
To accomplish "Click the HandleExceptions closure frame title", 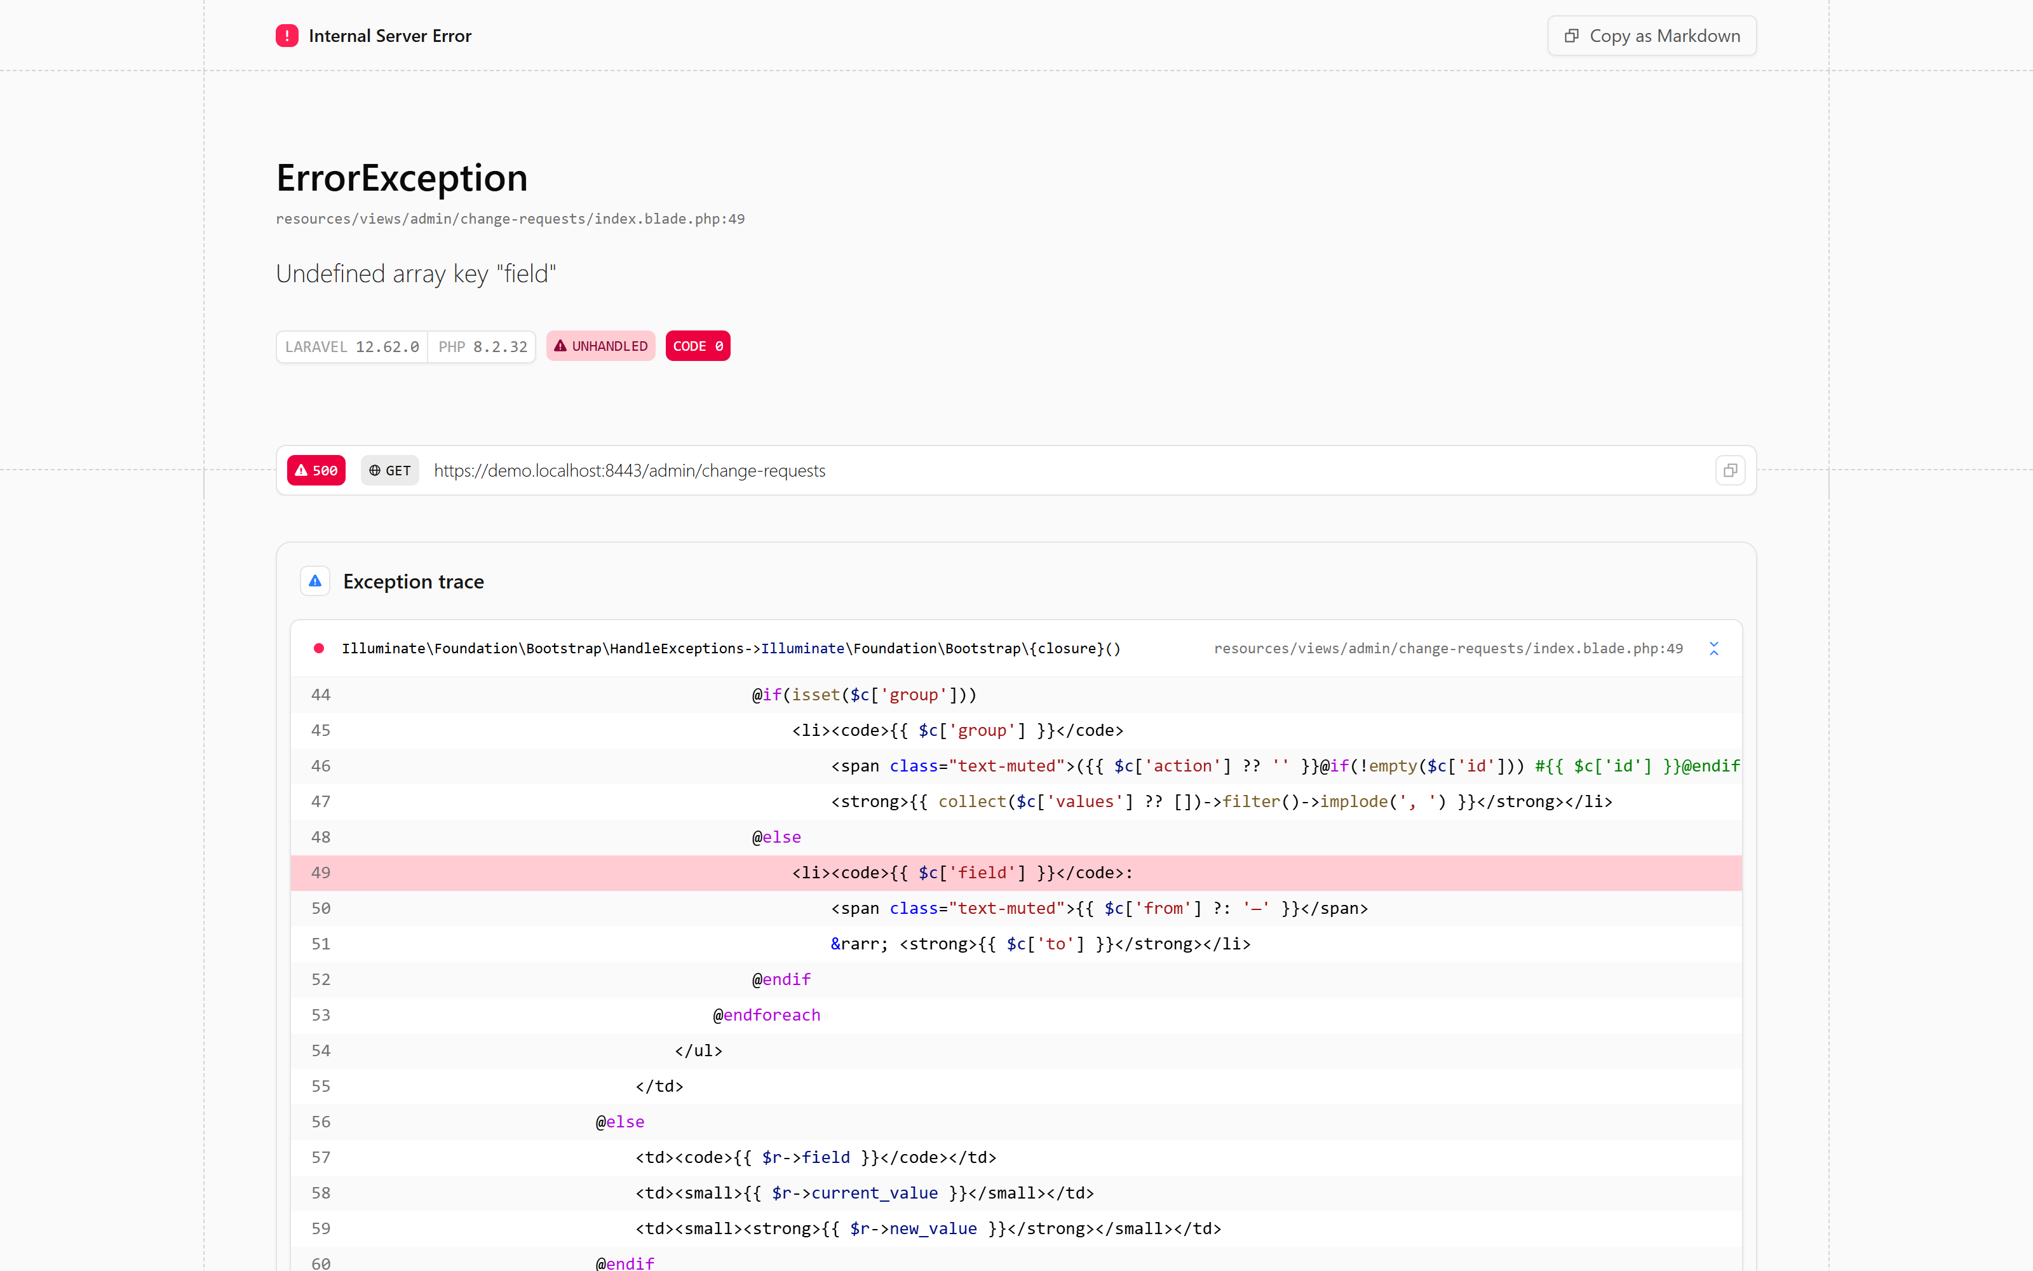I will [x=731, y=648].
